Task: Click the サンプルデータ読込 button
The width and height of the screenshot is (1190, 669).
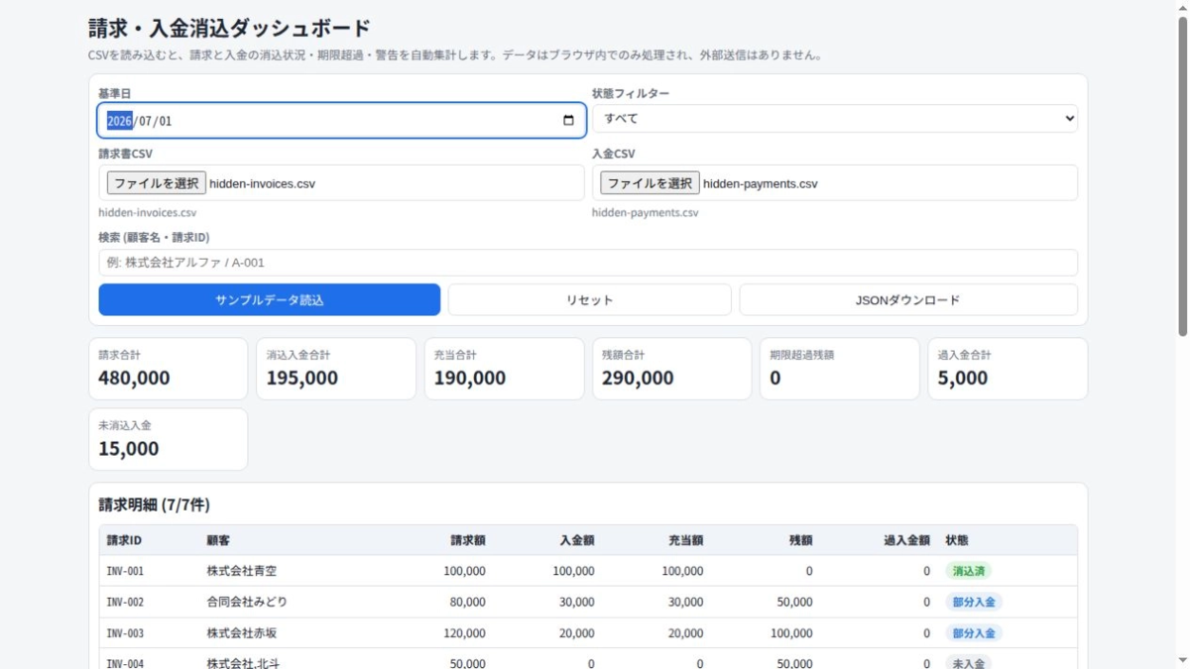Action: (x=270, y=300)
